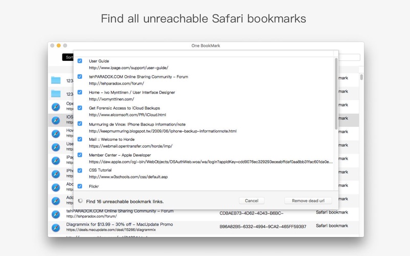Click the Safari icon beside the 'Abc' bookmark row
410x256 pixels.
tap(56, 187)
